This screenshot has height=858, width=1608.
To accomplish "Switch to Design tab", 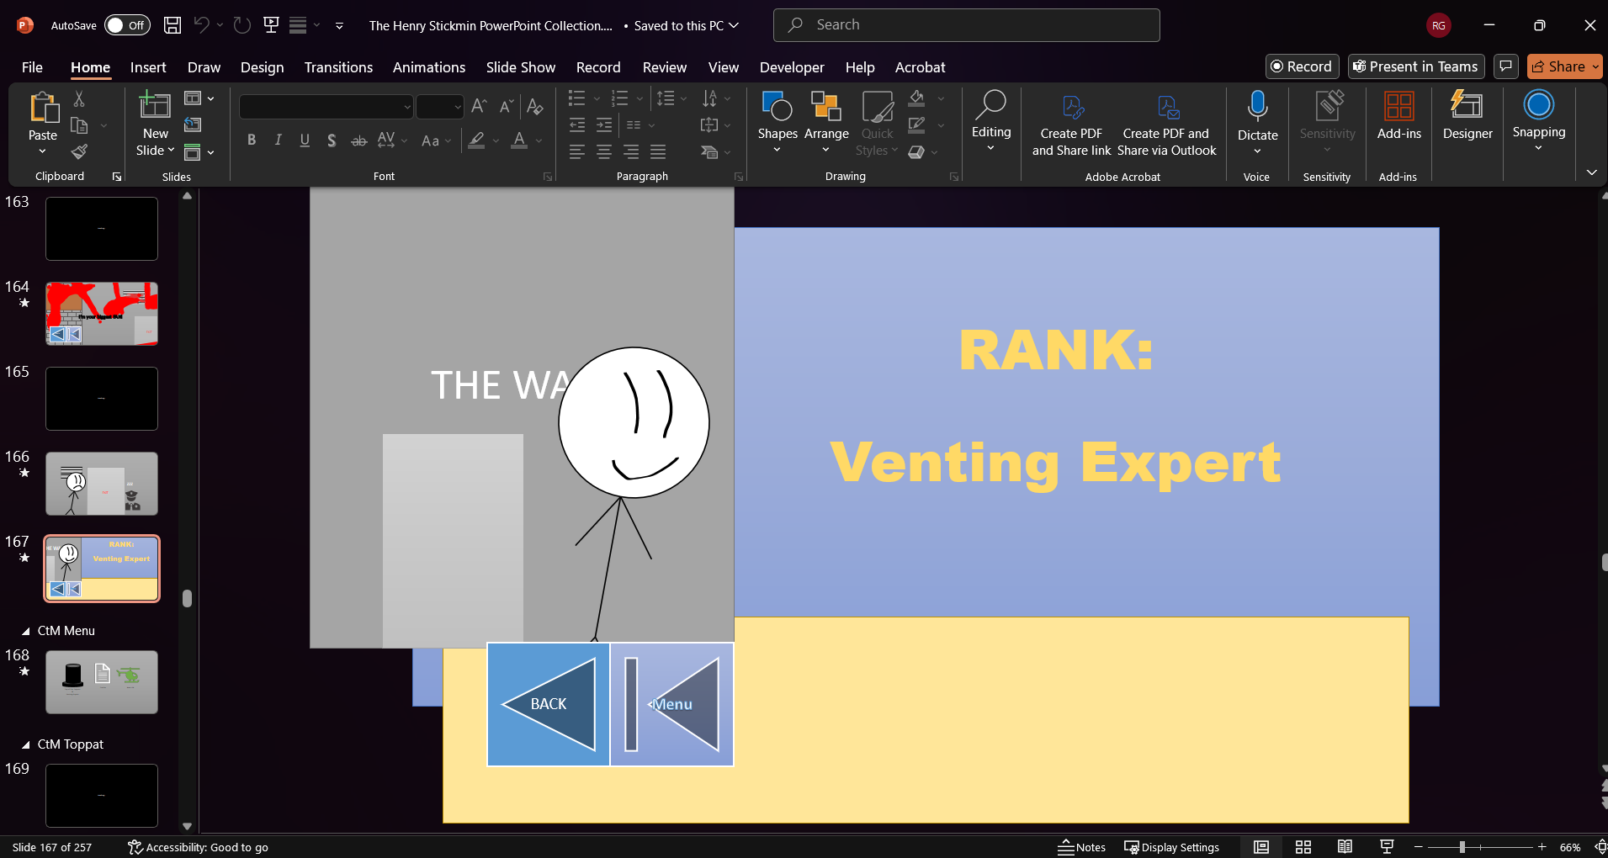I will click(x=262, y=67).
